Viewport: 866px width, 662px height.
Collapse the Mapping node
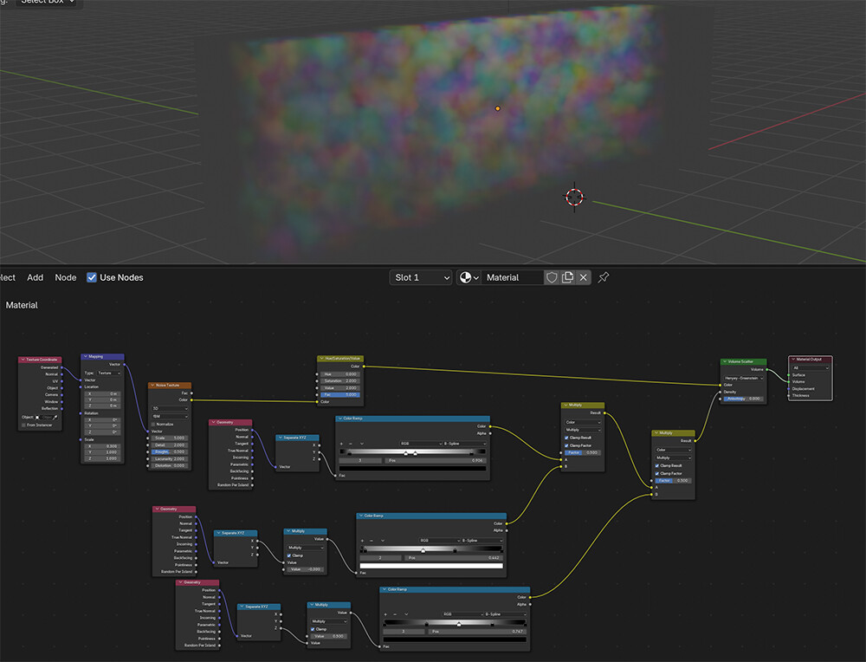click(85, 356)
